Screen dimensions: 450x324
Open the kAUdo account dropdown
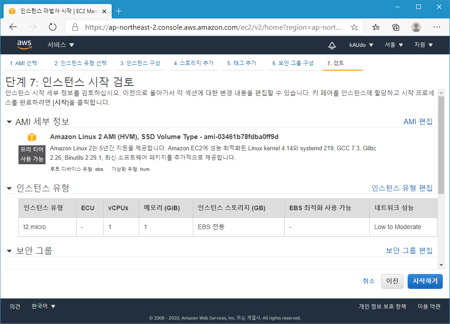click(x=361, y=45)
